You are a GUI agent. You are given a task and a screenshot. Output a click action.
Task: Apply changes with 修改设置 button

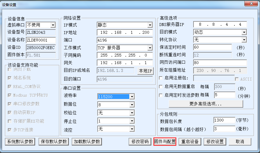215,141
